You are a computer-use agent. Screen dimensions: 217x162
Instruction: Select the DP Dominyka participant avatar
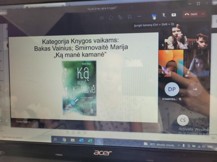[x=171, y=89]
